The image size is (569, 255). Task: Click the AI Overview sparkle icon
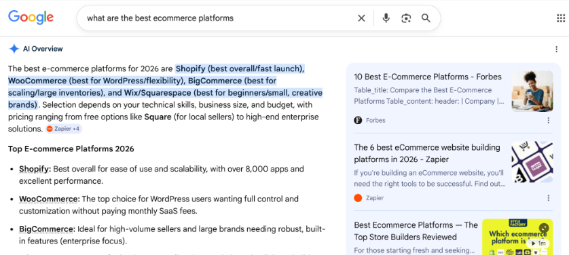click(x=14, y=49)
